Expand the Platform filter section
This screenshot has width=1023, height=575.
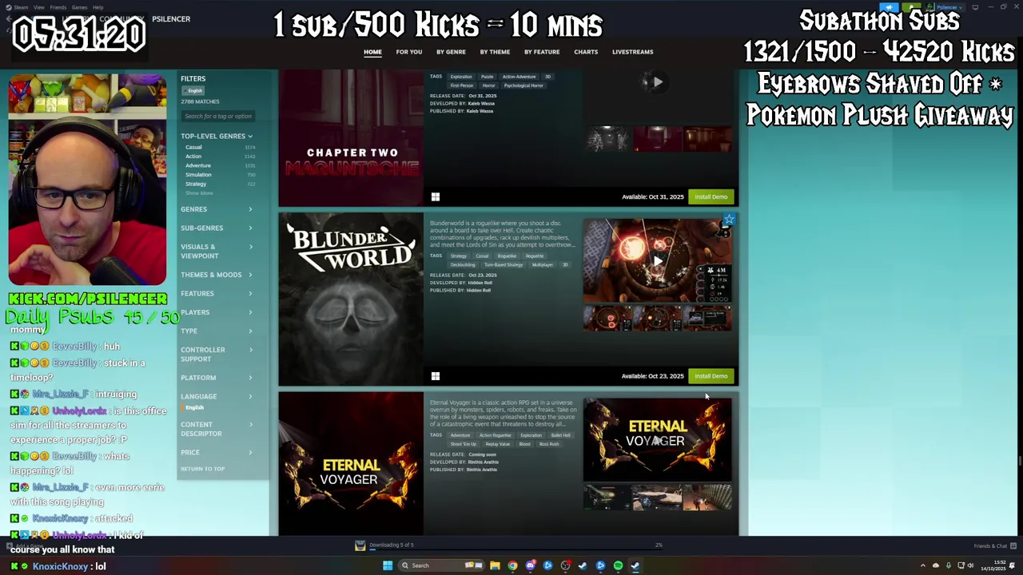217,378
